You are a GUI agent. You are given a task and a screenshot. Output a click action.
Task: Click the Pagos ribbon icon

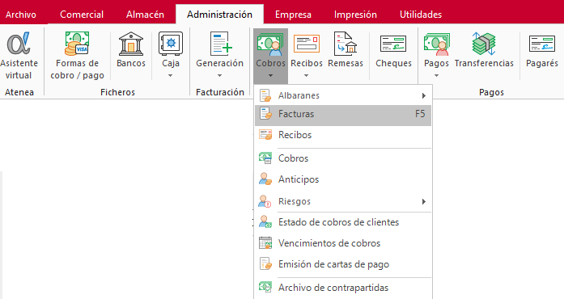click(437, 44)
